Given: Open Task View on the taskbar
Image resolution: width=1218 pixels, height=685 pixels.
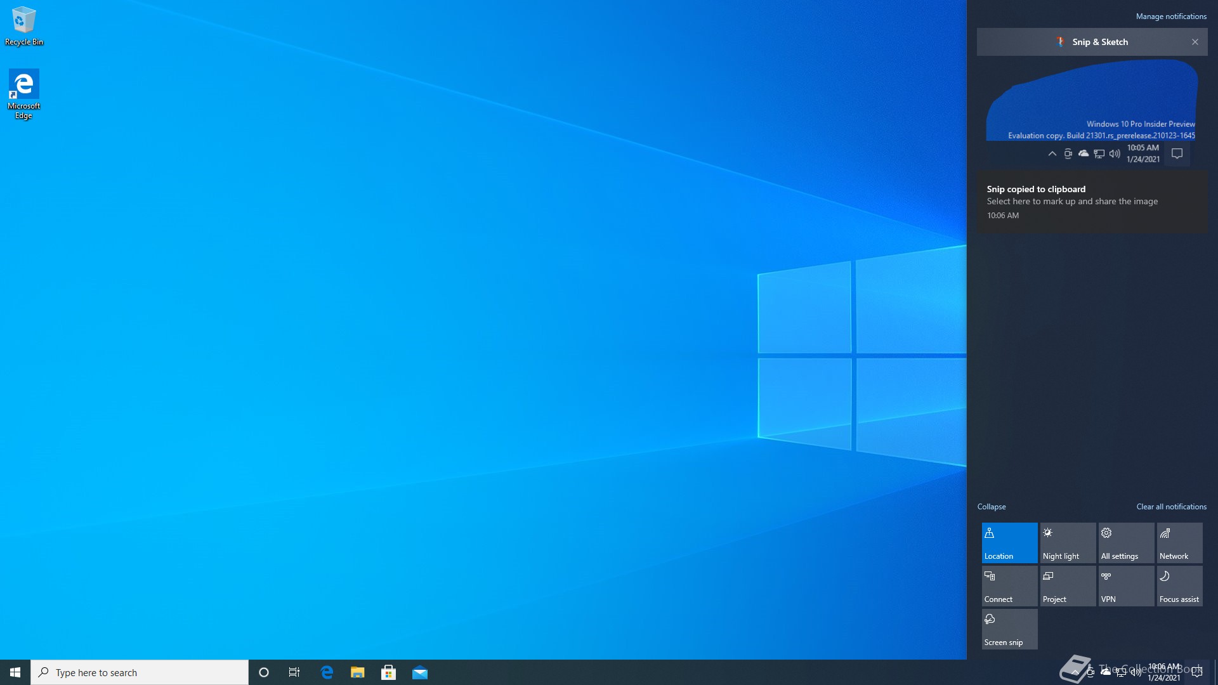Looking at the screenshot, I should point(294,672).
